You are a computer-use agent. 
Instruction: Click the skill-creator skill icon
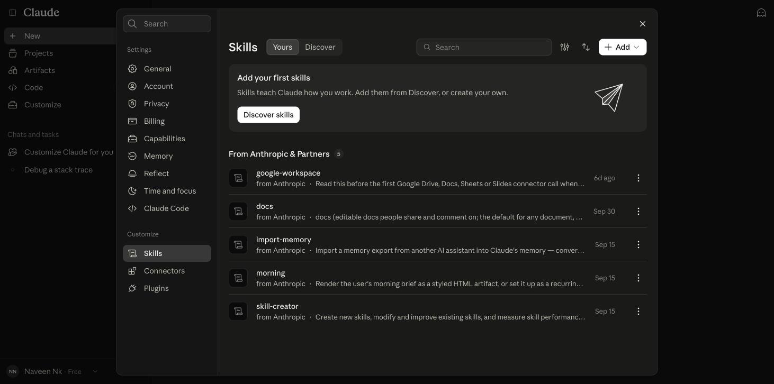(238, 312)
